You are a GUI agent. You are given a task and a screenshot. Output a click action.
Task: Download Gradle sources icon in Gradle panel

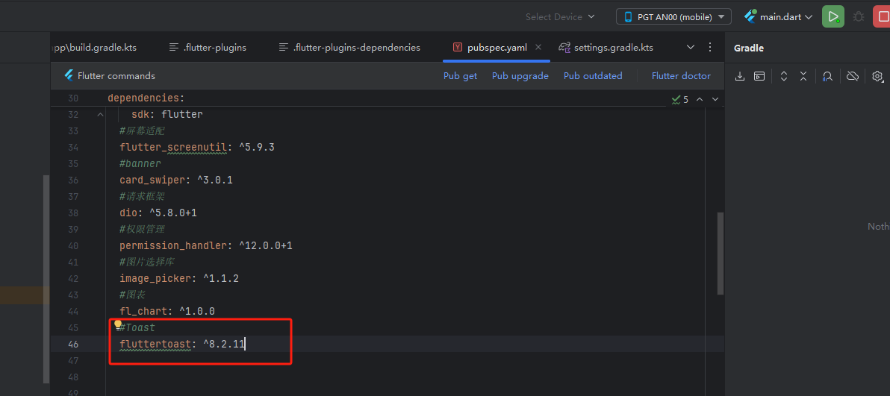pyautogui.click(x=740, y=76)
